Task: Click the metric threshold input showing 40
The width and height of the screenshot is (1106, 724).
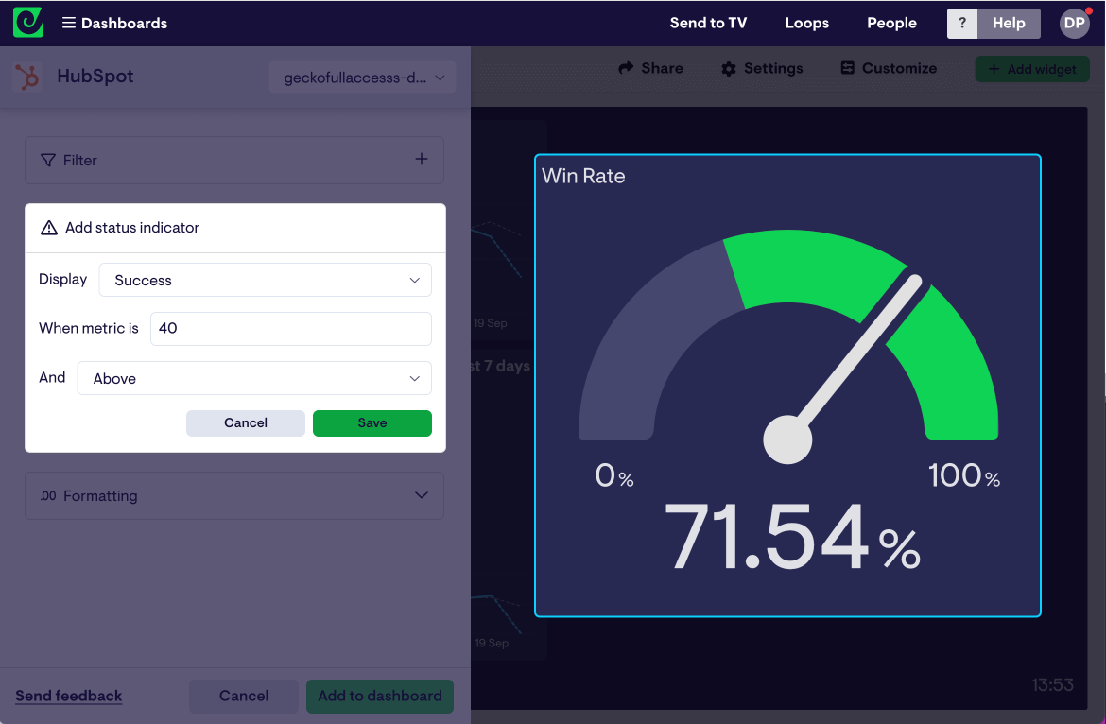Action: pos(290,328)
